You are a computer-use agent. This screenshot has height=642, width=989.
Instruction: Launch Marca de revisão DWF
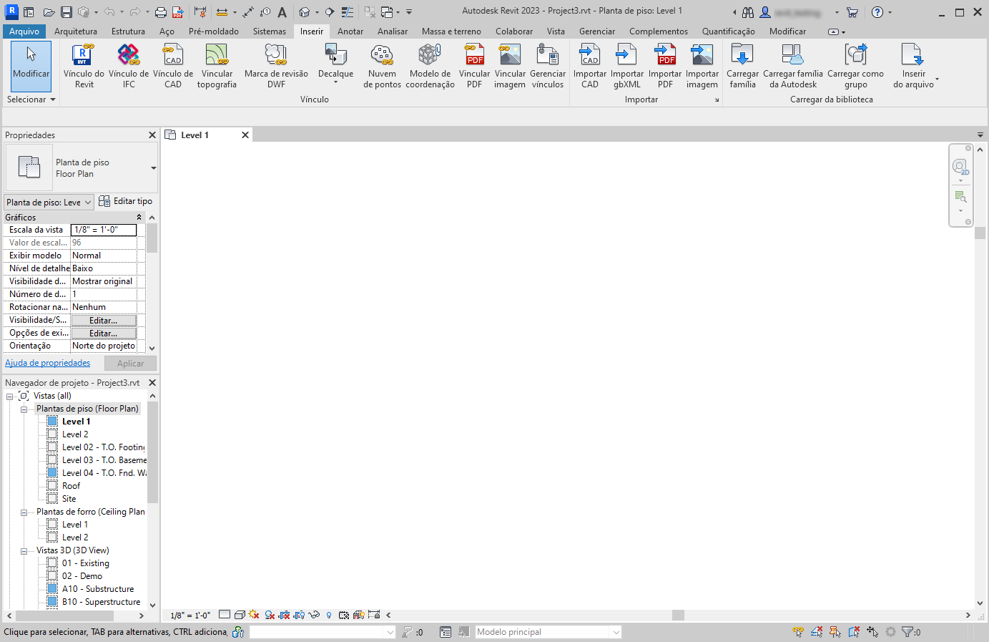276,67
